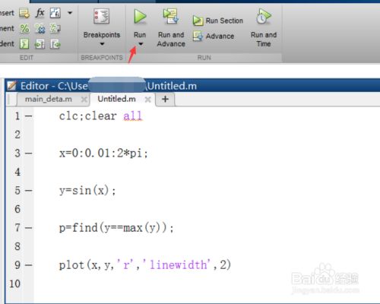The image size is (380, 304).
Task: Click the EDIT section label
Action: click(x=27, y=58)
